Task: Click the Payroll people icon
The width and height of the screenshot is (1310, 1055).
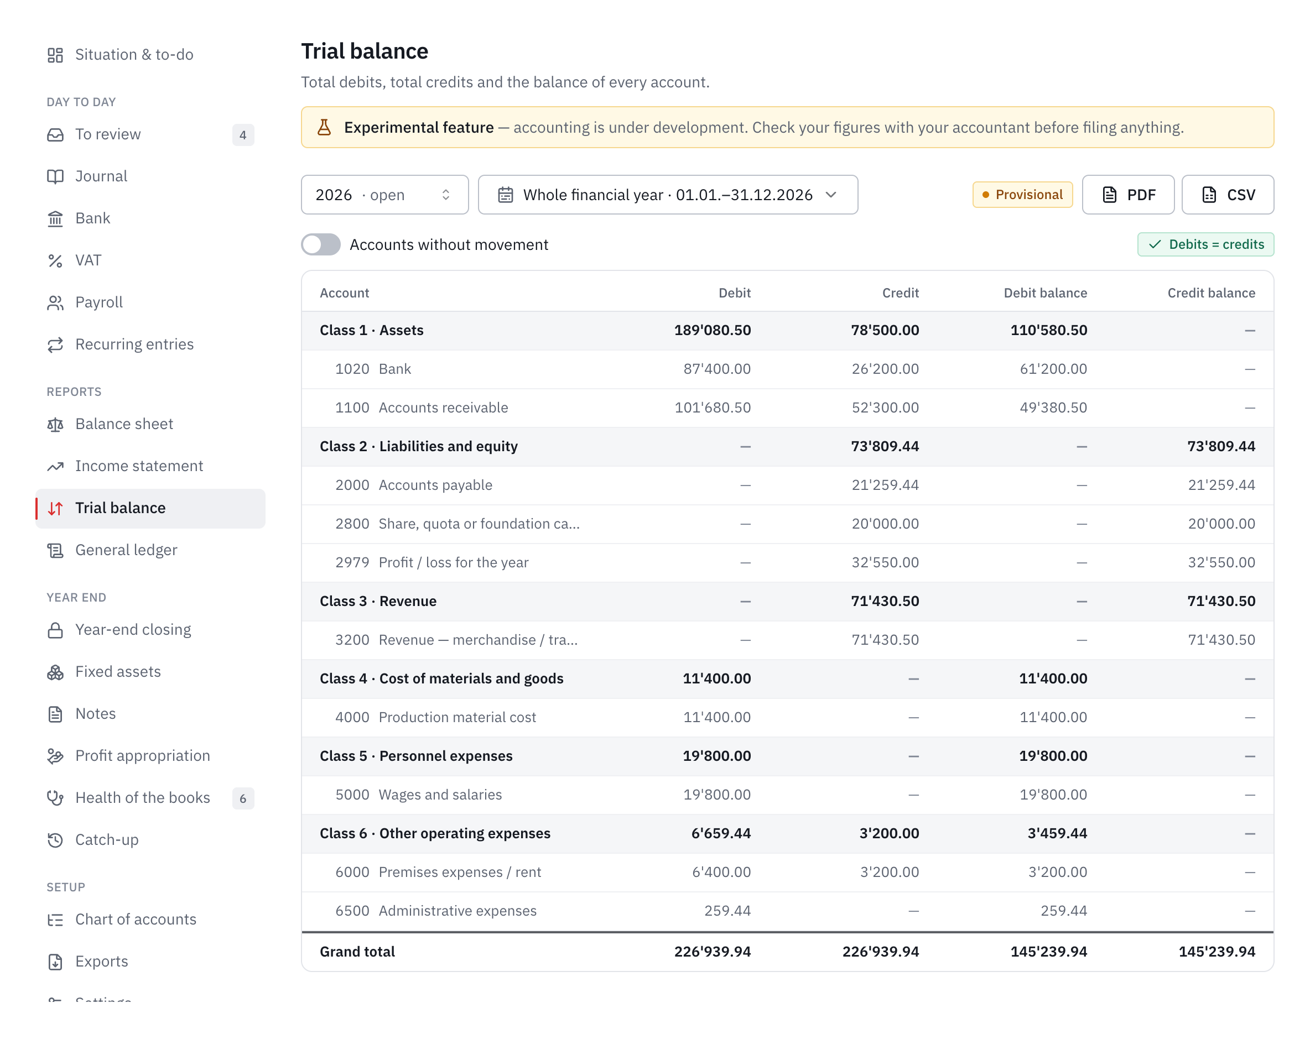Action: (x=55, y=302)
